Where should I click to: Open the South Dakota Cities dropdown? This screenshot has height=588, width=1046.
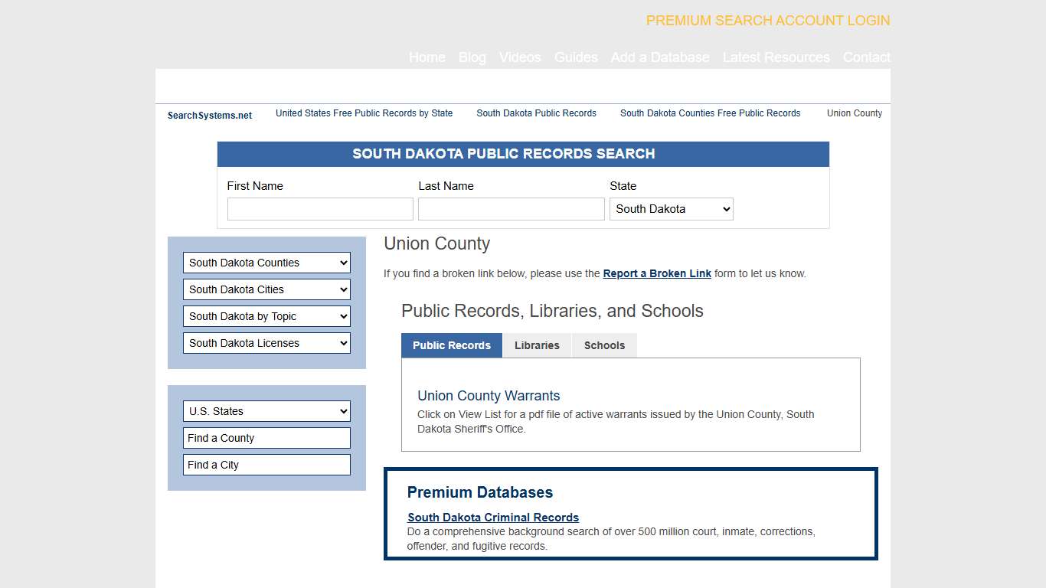click(x=266, y=289)
